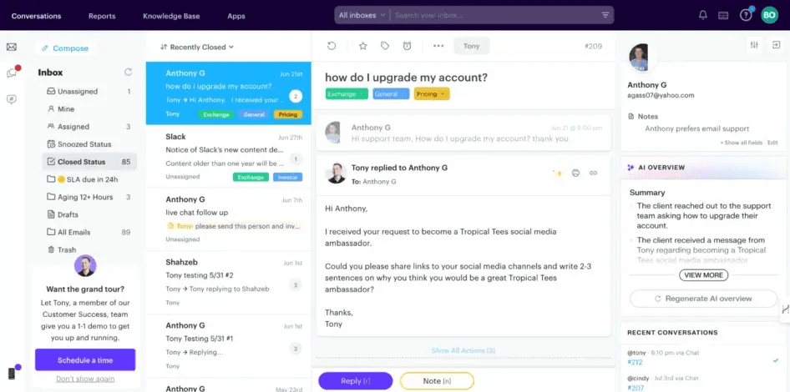Click the Reply button
The width and height of the screenshot is (790, 392).
point(355,381)
